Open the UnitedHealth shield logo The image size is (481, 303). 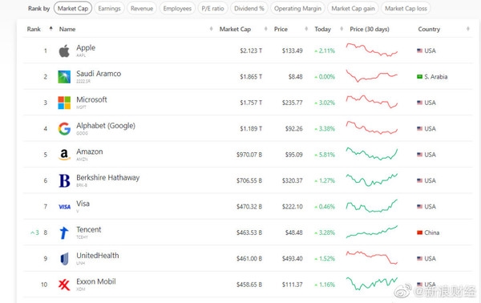64,259
